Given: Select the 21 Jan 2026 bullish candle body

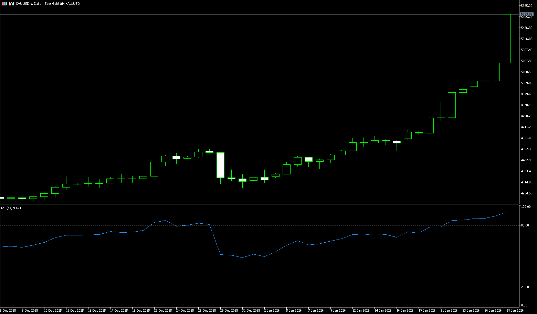Looking at the screenshot, I should (x=452, y=105).
